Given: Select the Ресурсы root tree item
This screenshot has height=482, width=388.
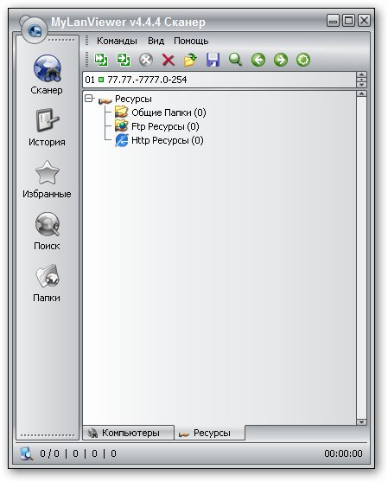Looking at the screenshot, I should coord(133,99).
